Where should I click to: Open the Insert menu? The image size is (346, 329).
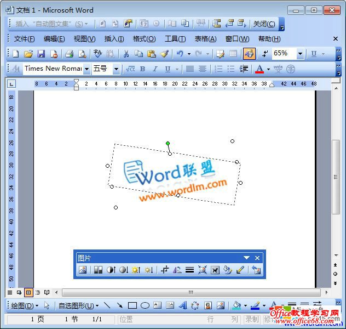114,39
